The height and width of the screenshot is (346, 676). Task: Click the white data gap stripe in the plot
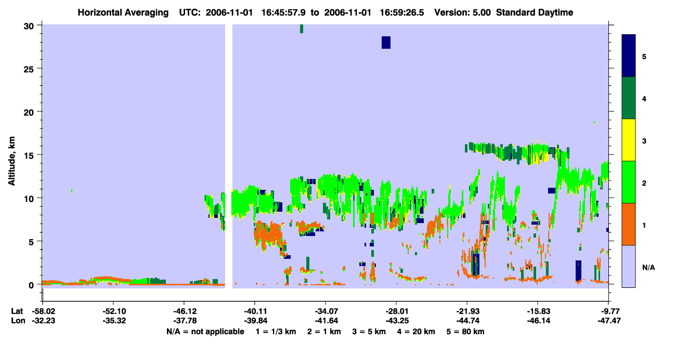point(229,156)
